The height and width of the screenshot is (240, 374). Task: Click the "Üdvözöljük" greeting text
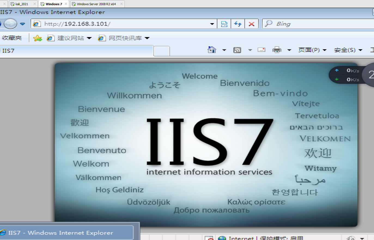coord(148,202)
